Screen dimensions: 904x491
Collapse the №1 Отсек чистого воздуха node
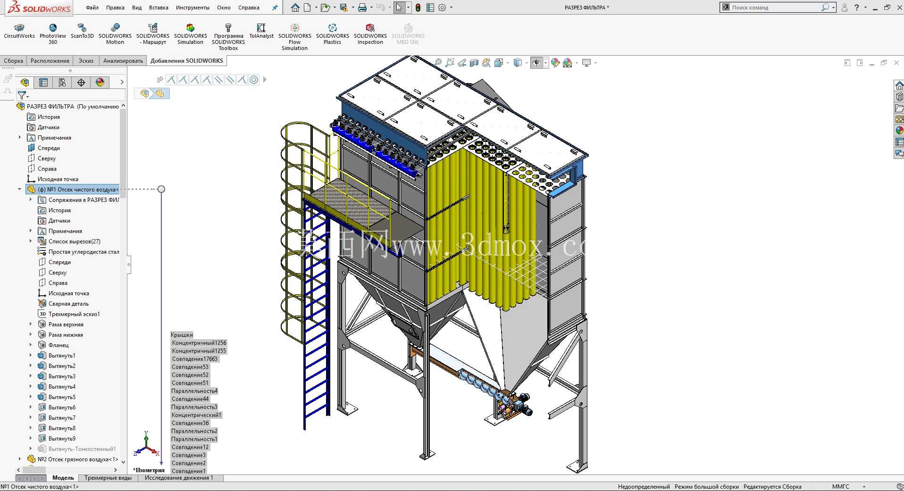(19, 189)
